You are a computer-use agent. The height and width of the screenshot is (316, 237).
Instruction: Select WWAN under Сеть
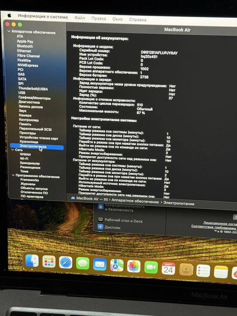coord(25,154)
